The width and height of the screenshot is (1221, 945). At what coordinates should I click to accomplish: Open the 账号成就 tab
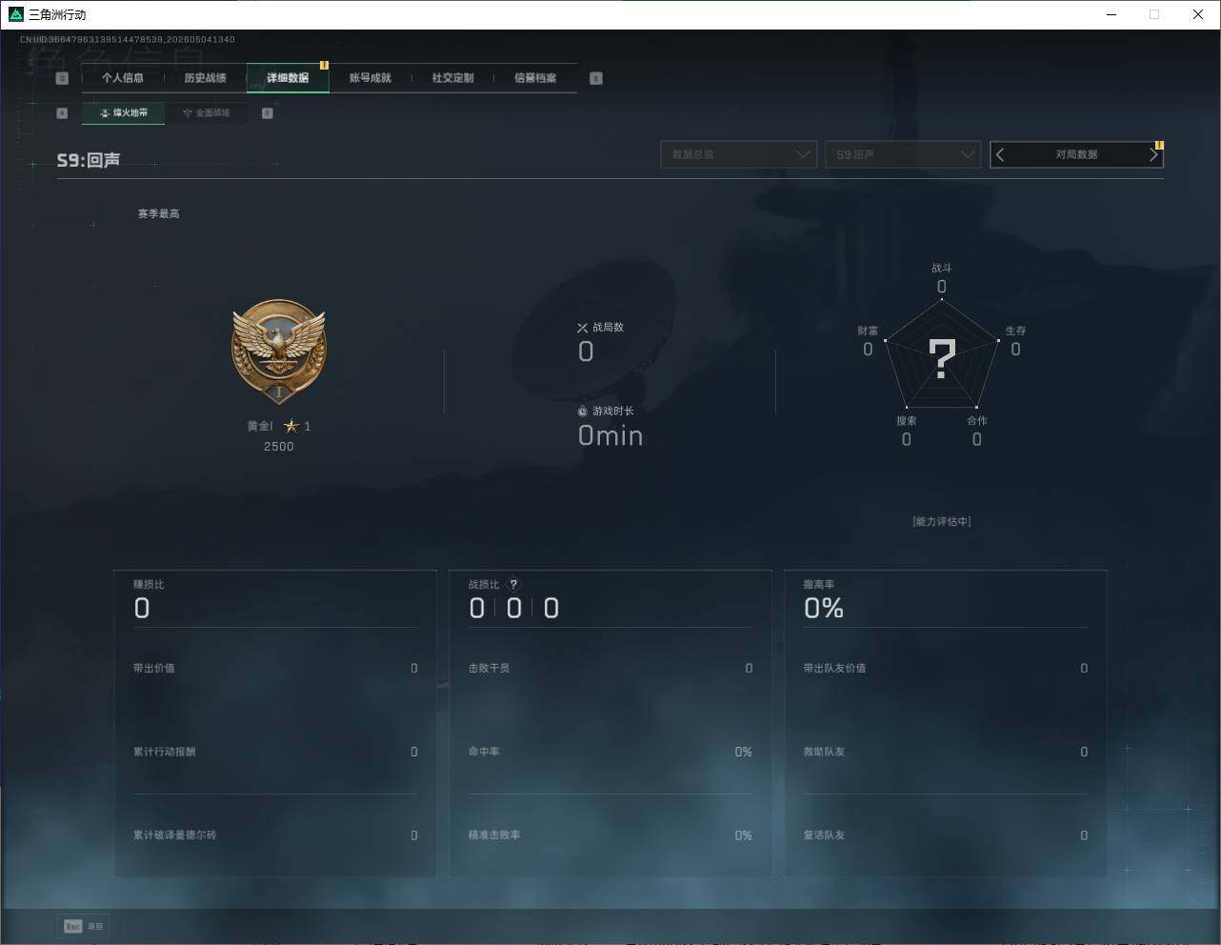click(x=370, y=78)
